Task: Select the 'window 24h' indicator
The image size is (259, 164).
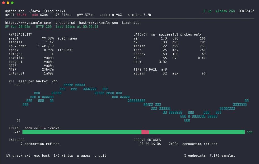Action: click(x=225, y=11)
